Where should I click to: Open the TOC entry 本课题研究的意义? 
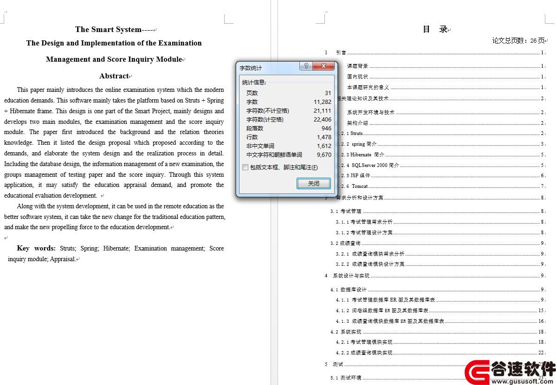tap(446, 87)
